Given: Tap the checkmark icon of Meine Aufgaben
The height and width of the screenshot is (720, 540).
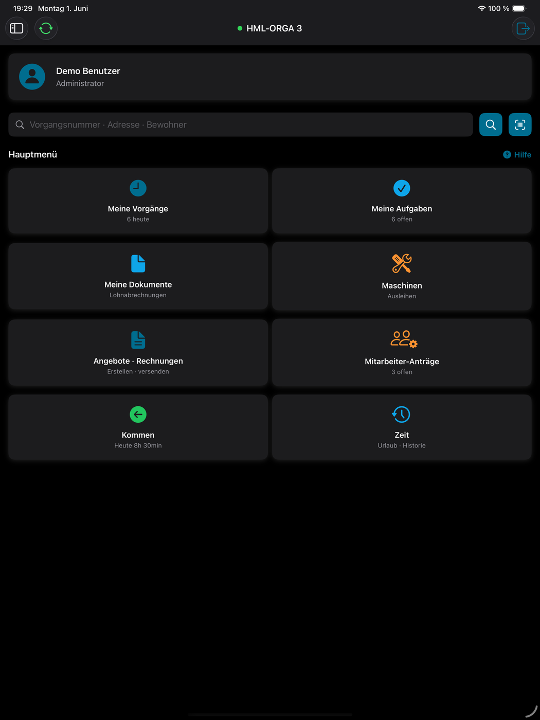Looking at the screenshot, I should [402, 188].
